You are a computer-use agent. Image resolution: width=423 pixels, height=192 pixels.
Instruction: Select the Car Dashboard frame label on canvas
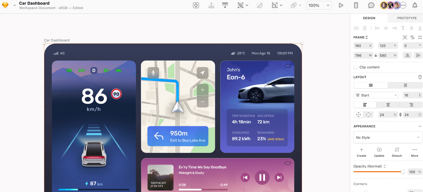click(x=57, y=40)
